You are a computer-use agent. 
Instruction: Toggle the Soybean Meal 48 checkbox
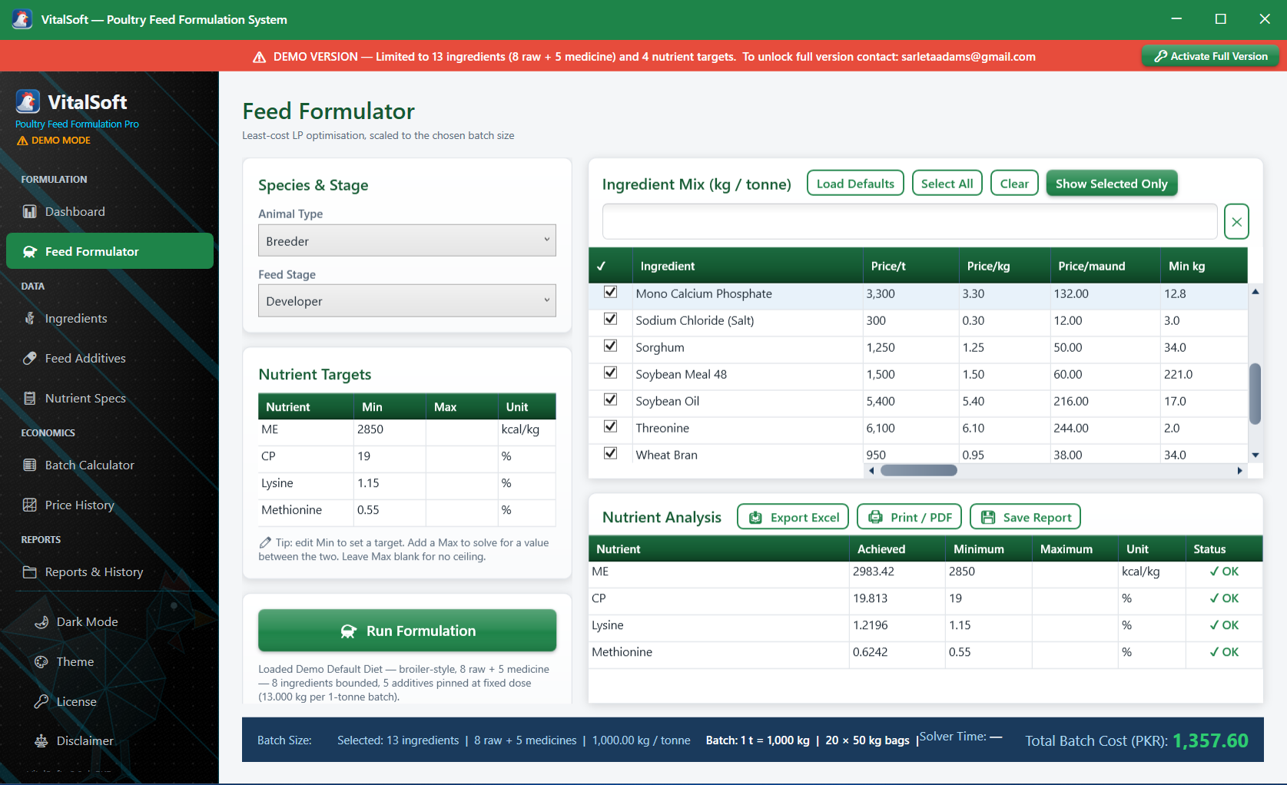point(611,373)
